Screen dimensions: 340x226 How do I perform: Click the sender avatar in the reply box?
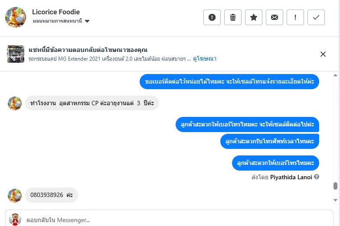[15, 220]
